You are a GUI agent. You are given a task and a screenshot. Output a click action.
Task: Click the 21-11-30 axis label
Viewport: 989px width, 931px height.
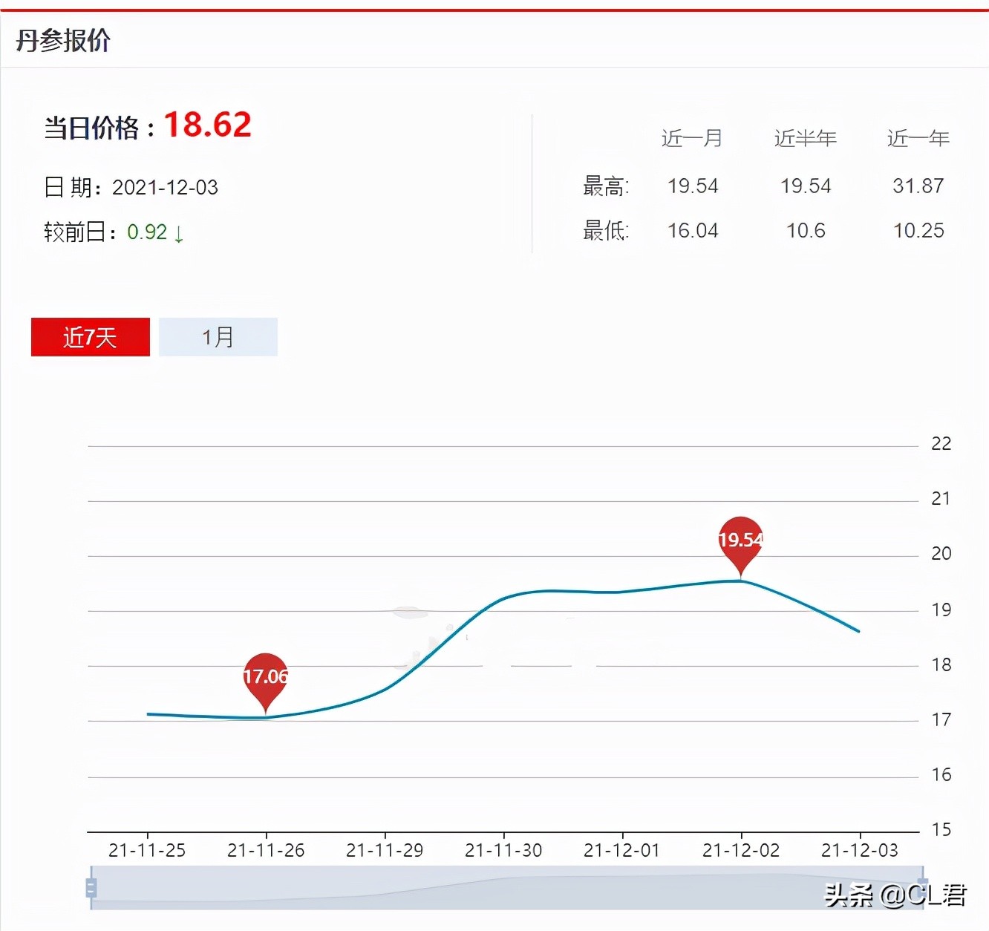[503, 850]
